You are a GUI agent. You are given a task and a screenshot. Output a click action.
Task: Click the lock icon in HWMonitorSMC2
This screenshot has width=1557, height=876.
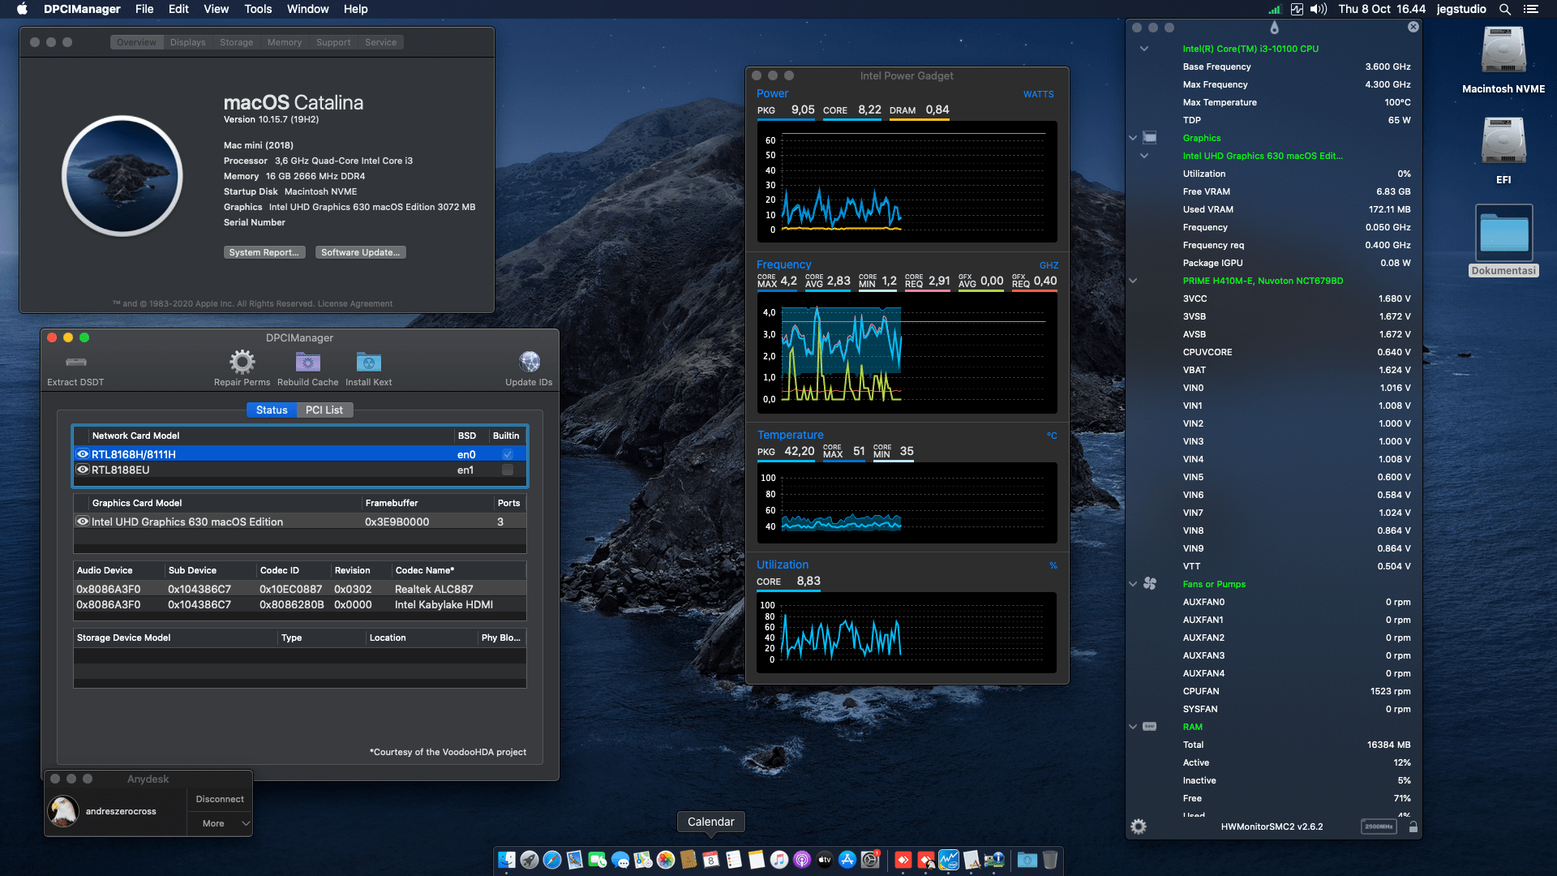click(x=1413, y=827)
